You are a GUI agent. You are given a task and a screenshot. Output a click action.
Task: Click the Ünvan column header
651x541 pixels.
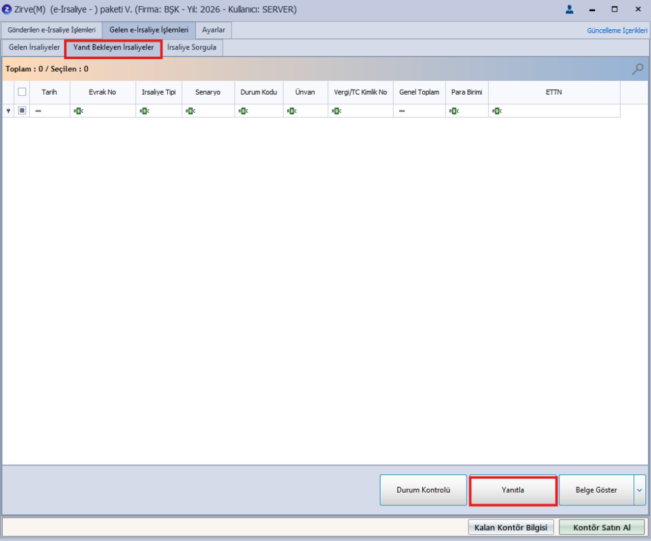(305, 92)
